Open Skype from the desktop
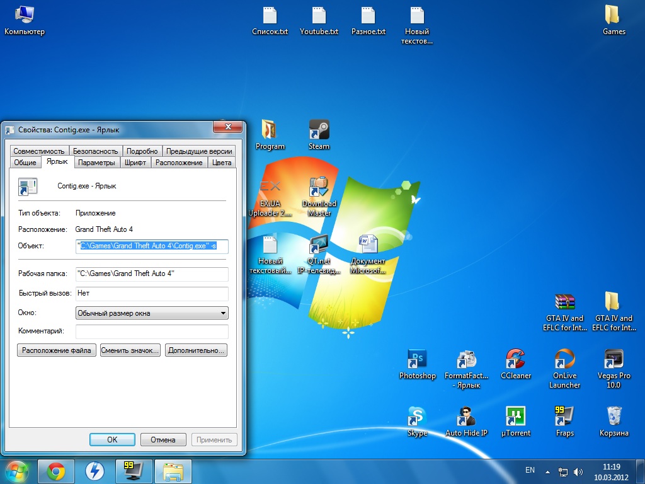 point(417,416)
